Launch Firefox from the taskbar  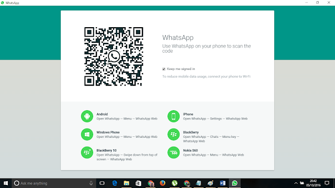click(162, 183)
